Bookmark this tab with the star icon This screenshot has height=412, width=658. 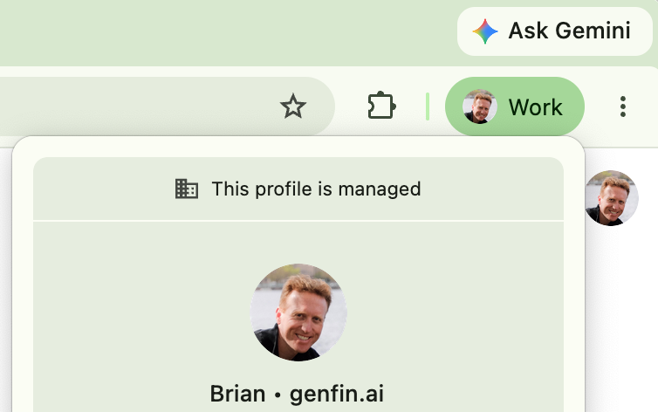point(293,106)
